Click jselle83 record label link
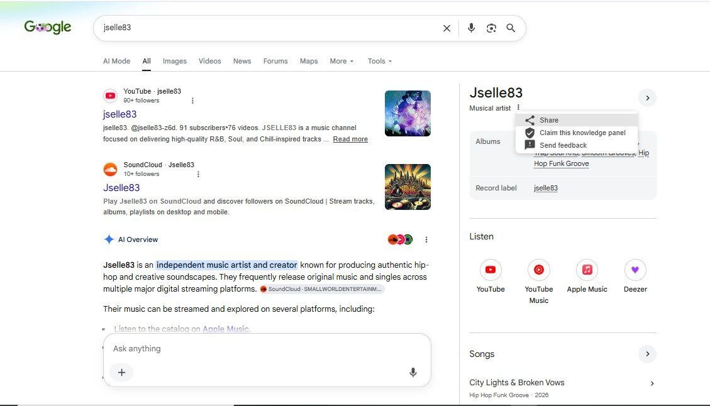 coord(546,188)
